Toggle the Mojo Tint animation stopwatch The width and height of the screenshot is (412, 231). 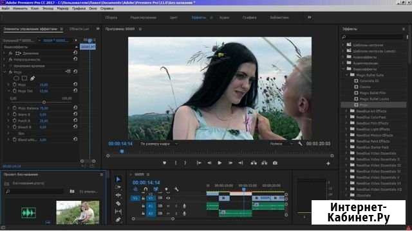[x=14, y=91]
